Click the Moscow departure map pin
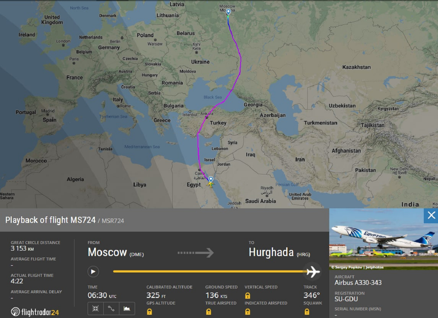 coord(228,12)
